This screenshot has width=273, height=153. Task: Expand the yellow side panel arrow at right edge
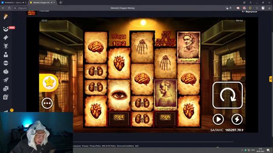click(x=271, y=79)
